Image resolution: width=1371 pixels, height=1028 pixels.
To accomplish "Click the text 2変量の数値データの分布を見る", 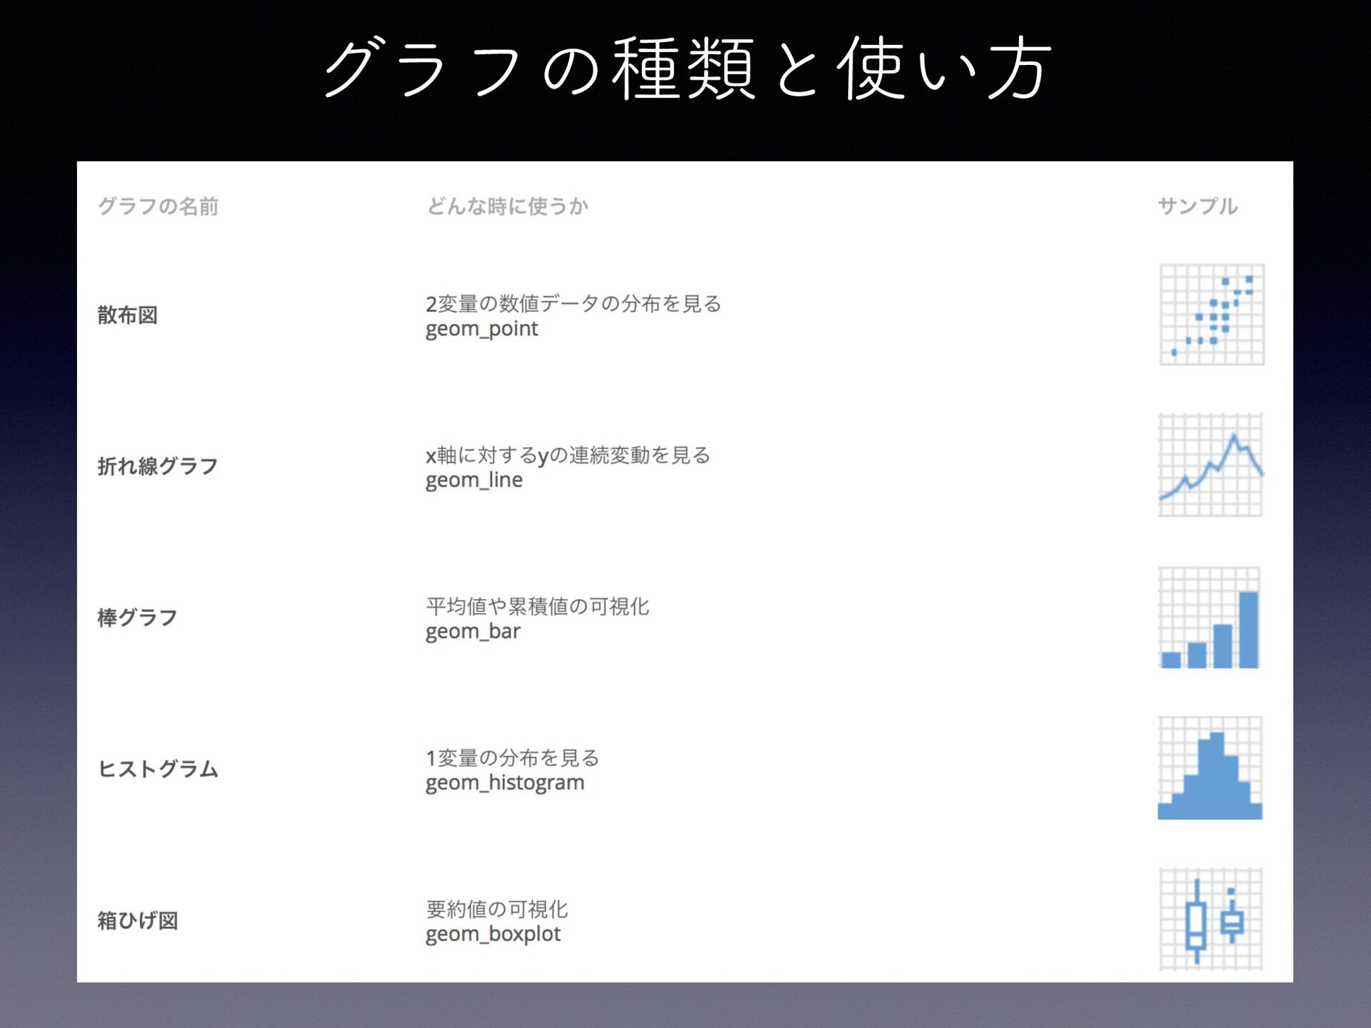I will (573, 303).
